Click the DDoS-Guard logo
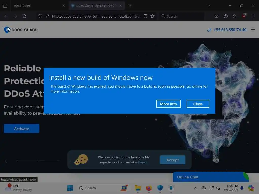This screenshot has width=259, height=194. (x=21, y=30)
